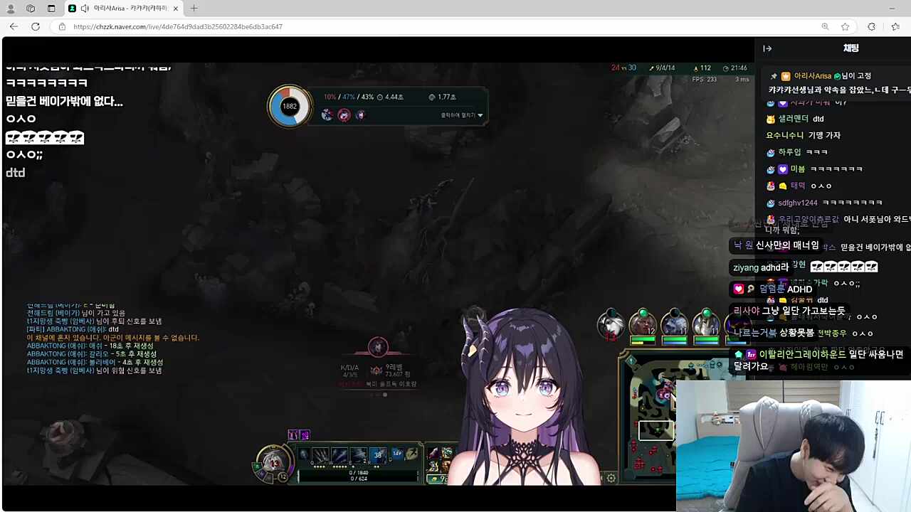911x512 pixels.
Task: Bookmark this page with the star icon
Action: (846, 26)
